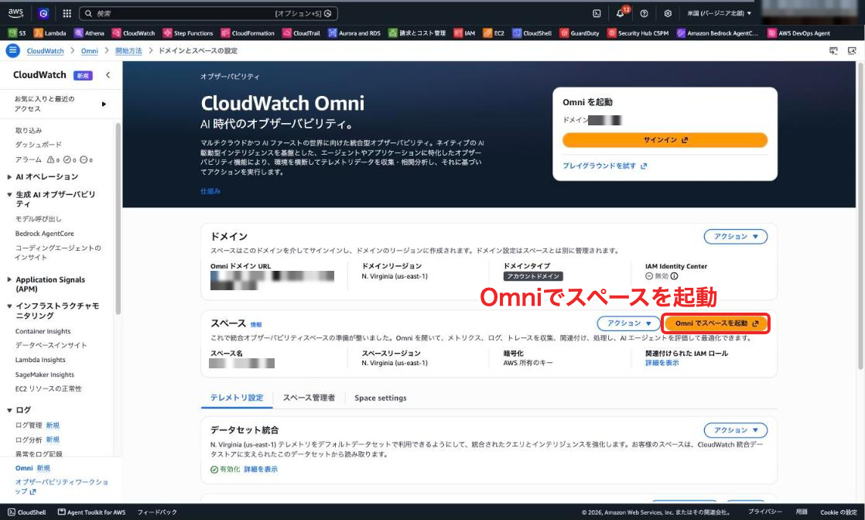The height and width of the screenshot is (520, 865).
Task: Open CloudFormation bookmark
Action: coord(248,33)
